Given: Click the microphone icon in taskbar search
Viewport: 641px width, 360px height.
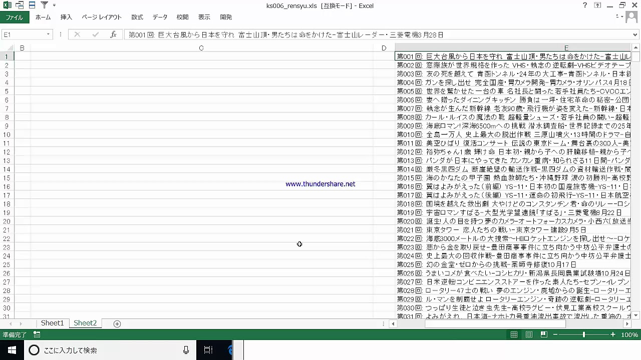Looking at the screenshot, I should click(x=186, y=350).
